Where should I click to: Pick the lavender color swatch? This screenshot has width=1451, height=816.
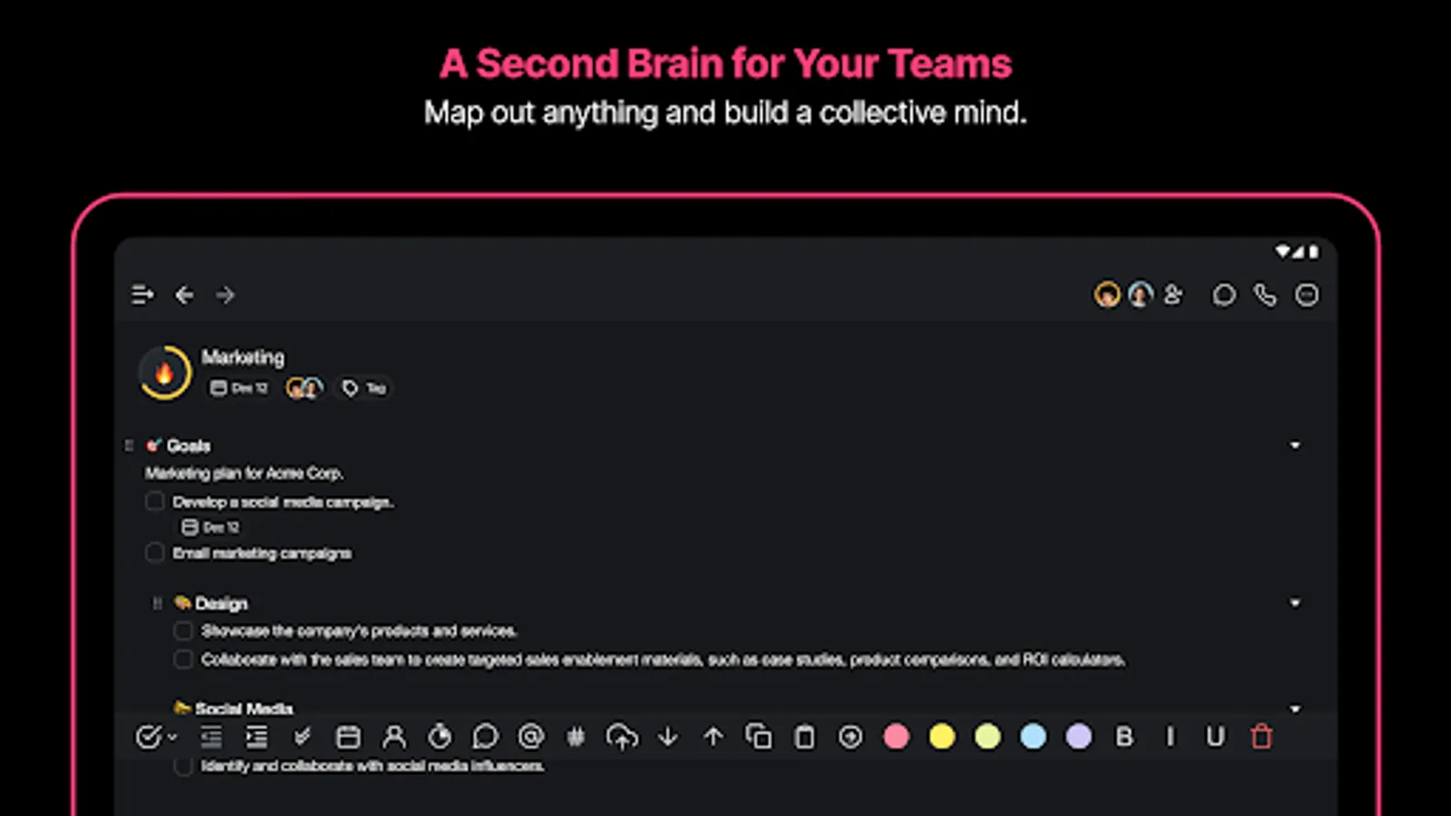coord(1078,737)
